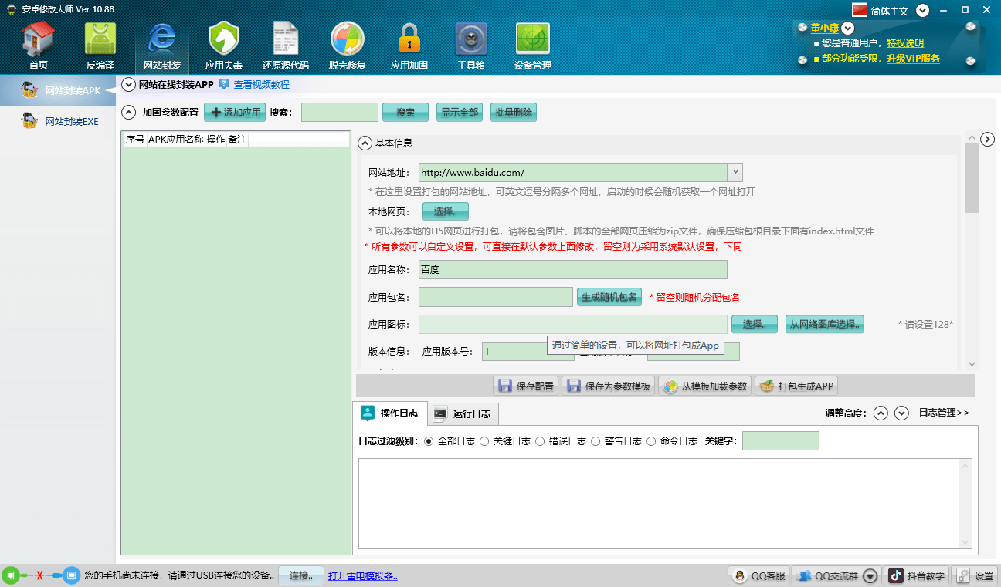Switch to the 运行日志 tab

coord(463,413)
